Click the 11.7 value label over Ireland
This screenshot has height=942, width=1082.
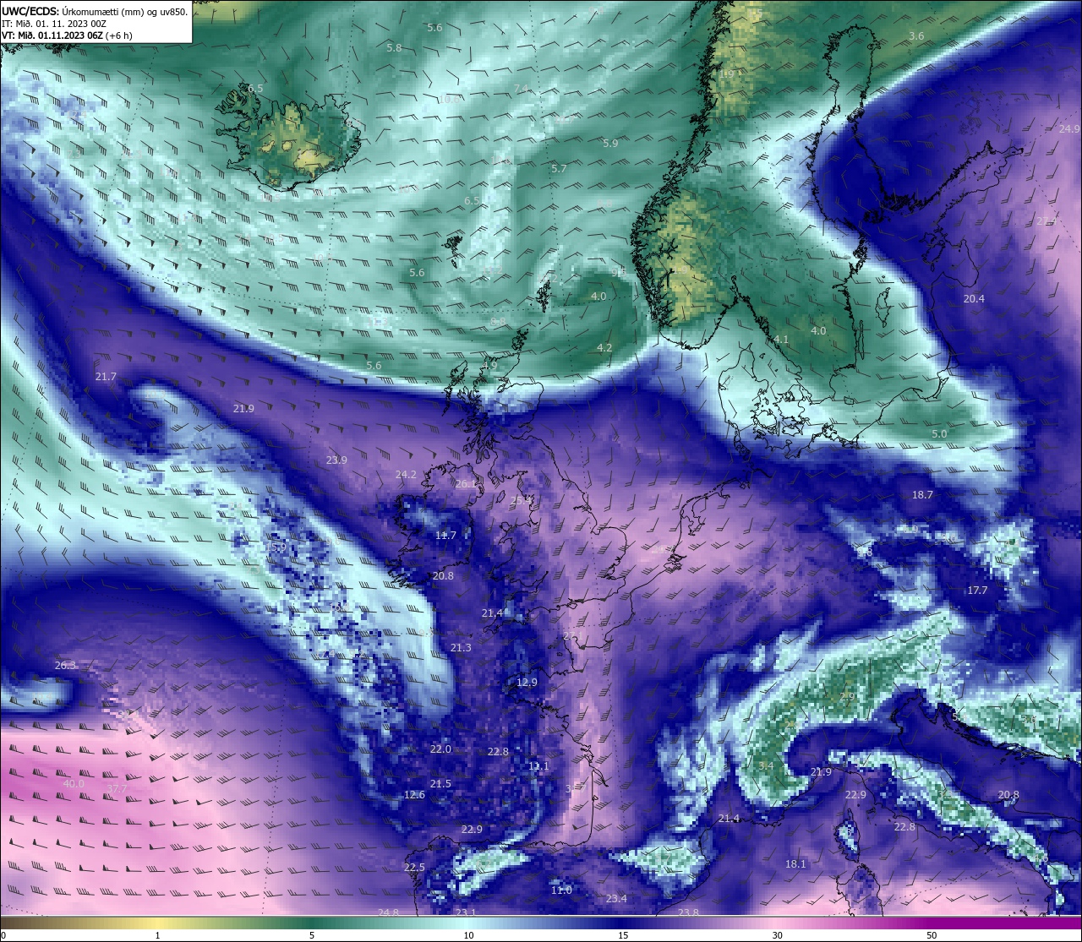[445, 536]
